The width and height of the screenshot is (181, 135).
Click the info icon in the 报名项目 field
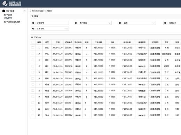pos(165,23)
